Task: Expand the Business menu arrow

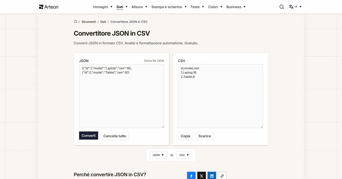Action: [x=245, y=7]
